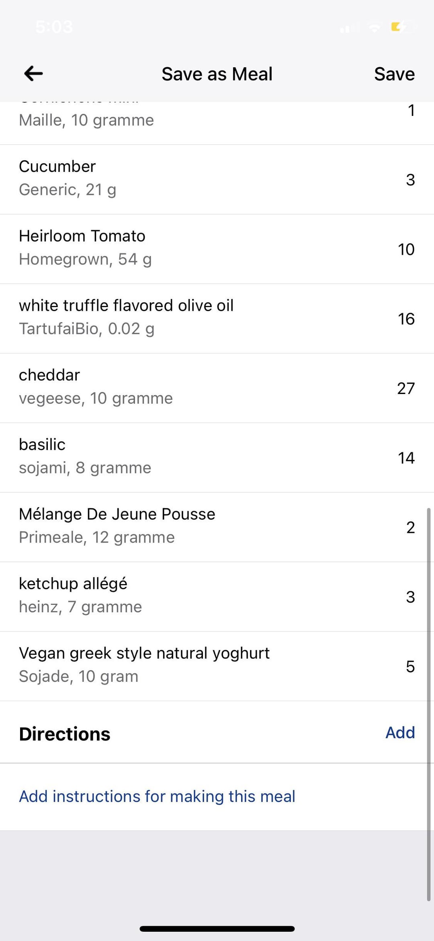Select the basilic sojami ingredient
434x941 pixels.
click(217, 458)
